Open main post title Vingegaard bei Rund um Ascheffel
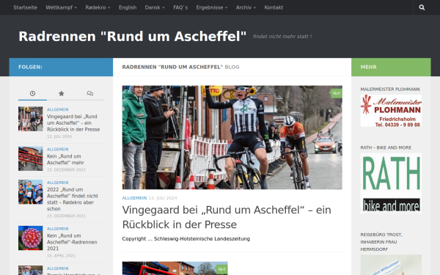Image resolution: width=440 pixels, height=275 pixels. [227, 217]
